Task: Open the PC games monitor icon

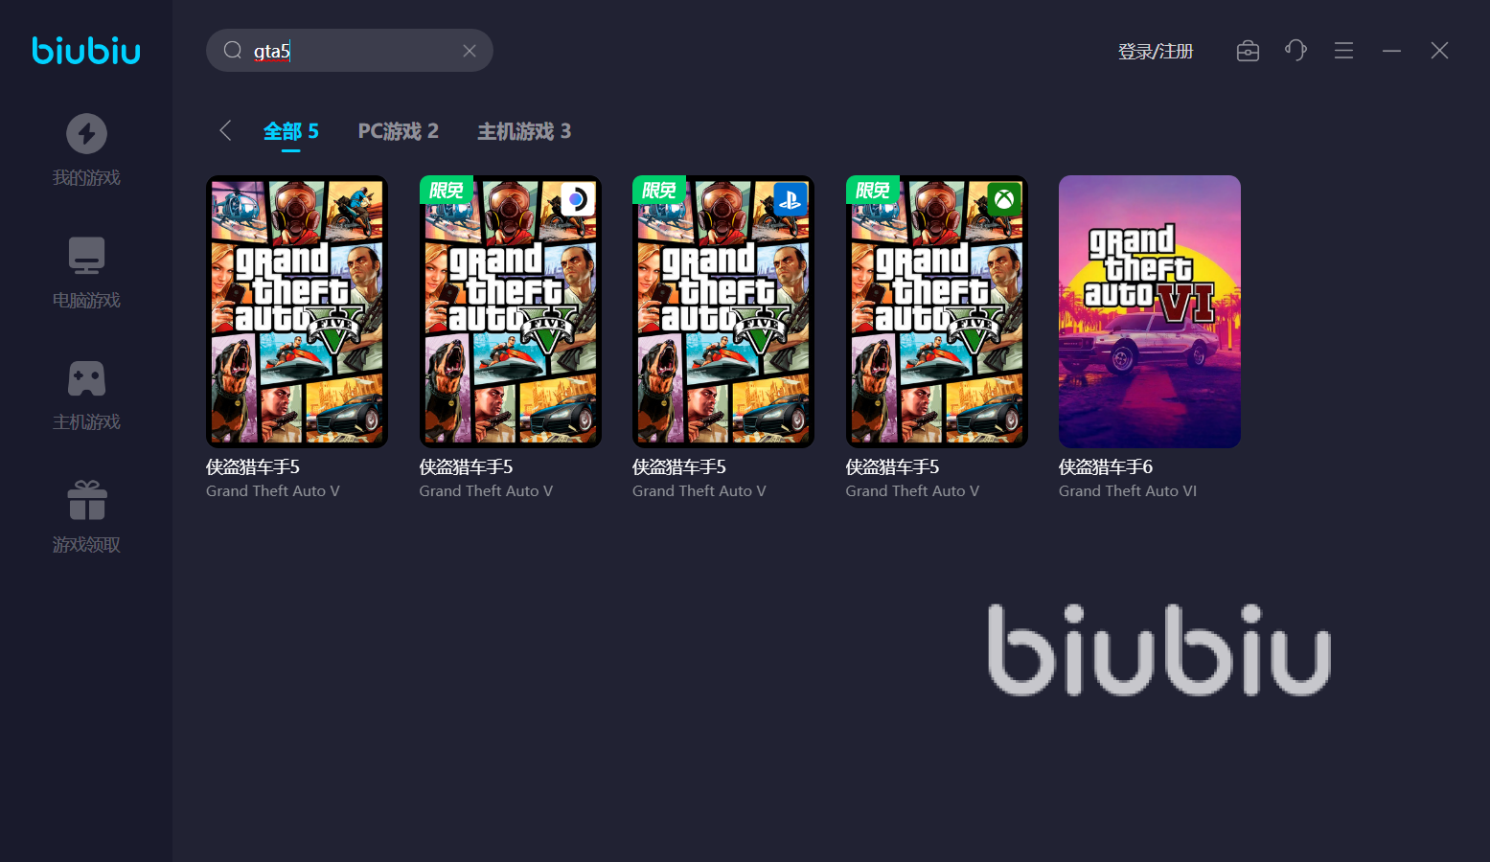Action: pyautogui.click(x=86, y=256)
